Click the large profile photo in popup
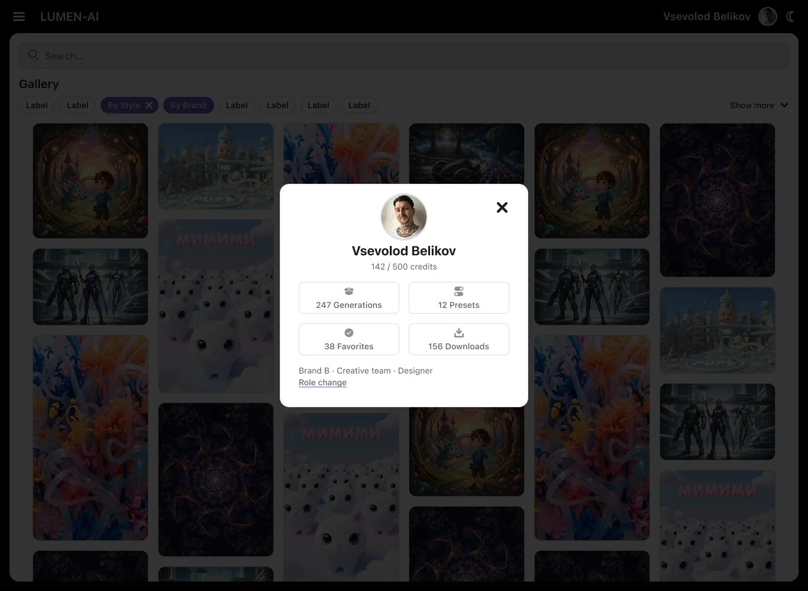This screenshot has width=808, height=591. click(x=404, y=216)
